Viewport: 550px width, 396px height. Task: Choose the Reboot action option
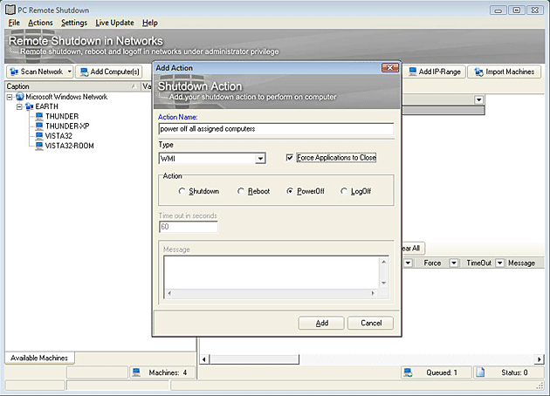tap(240, 191)
